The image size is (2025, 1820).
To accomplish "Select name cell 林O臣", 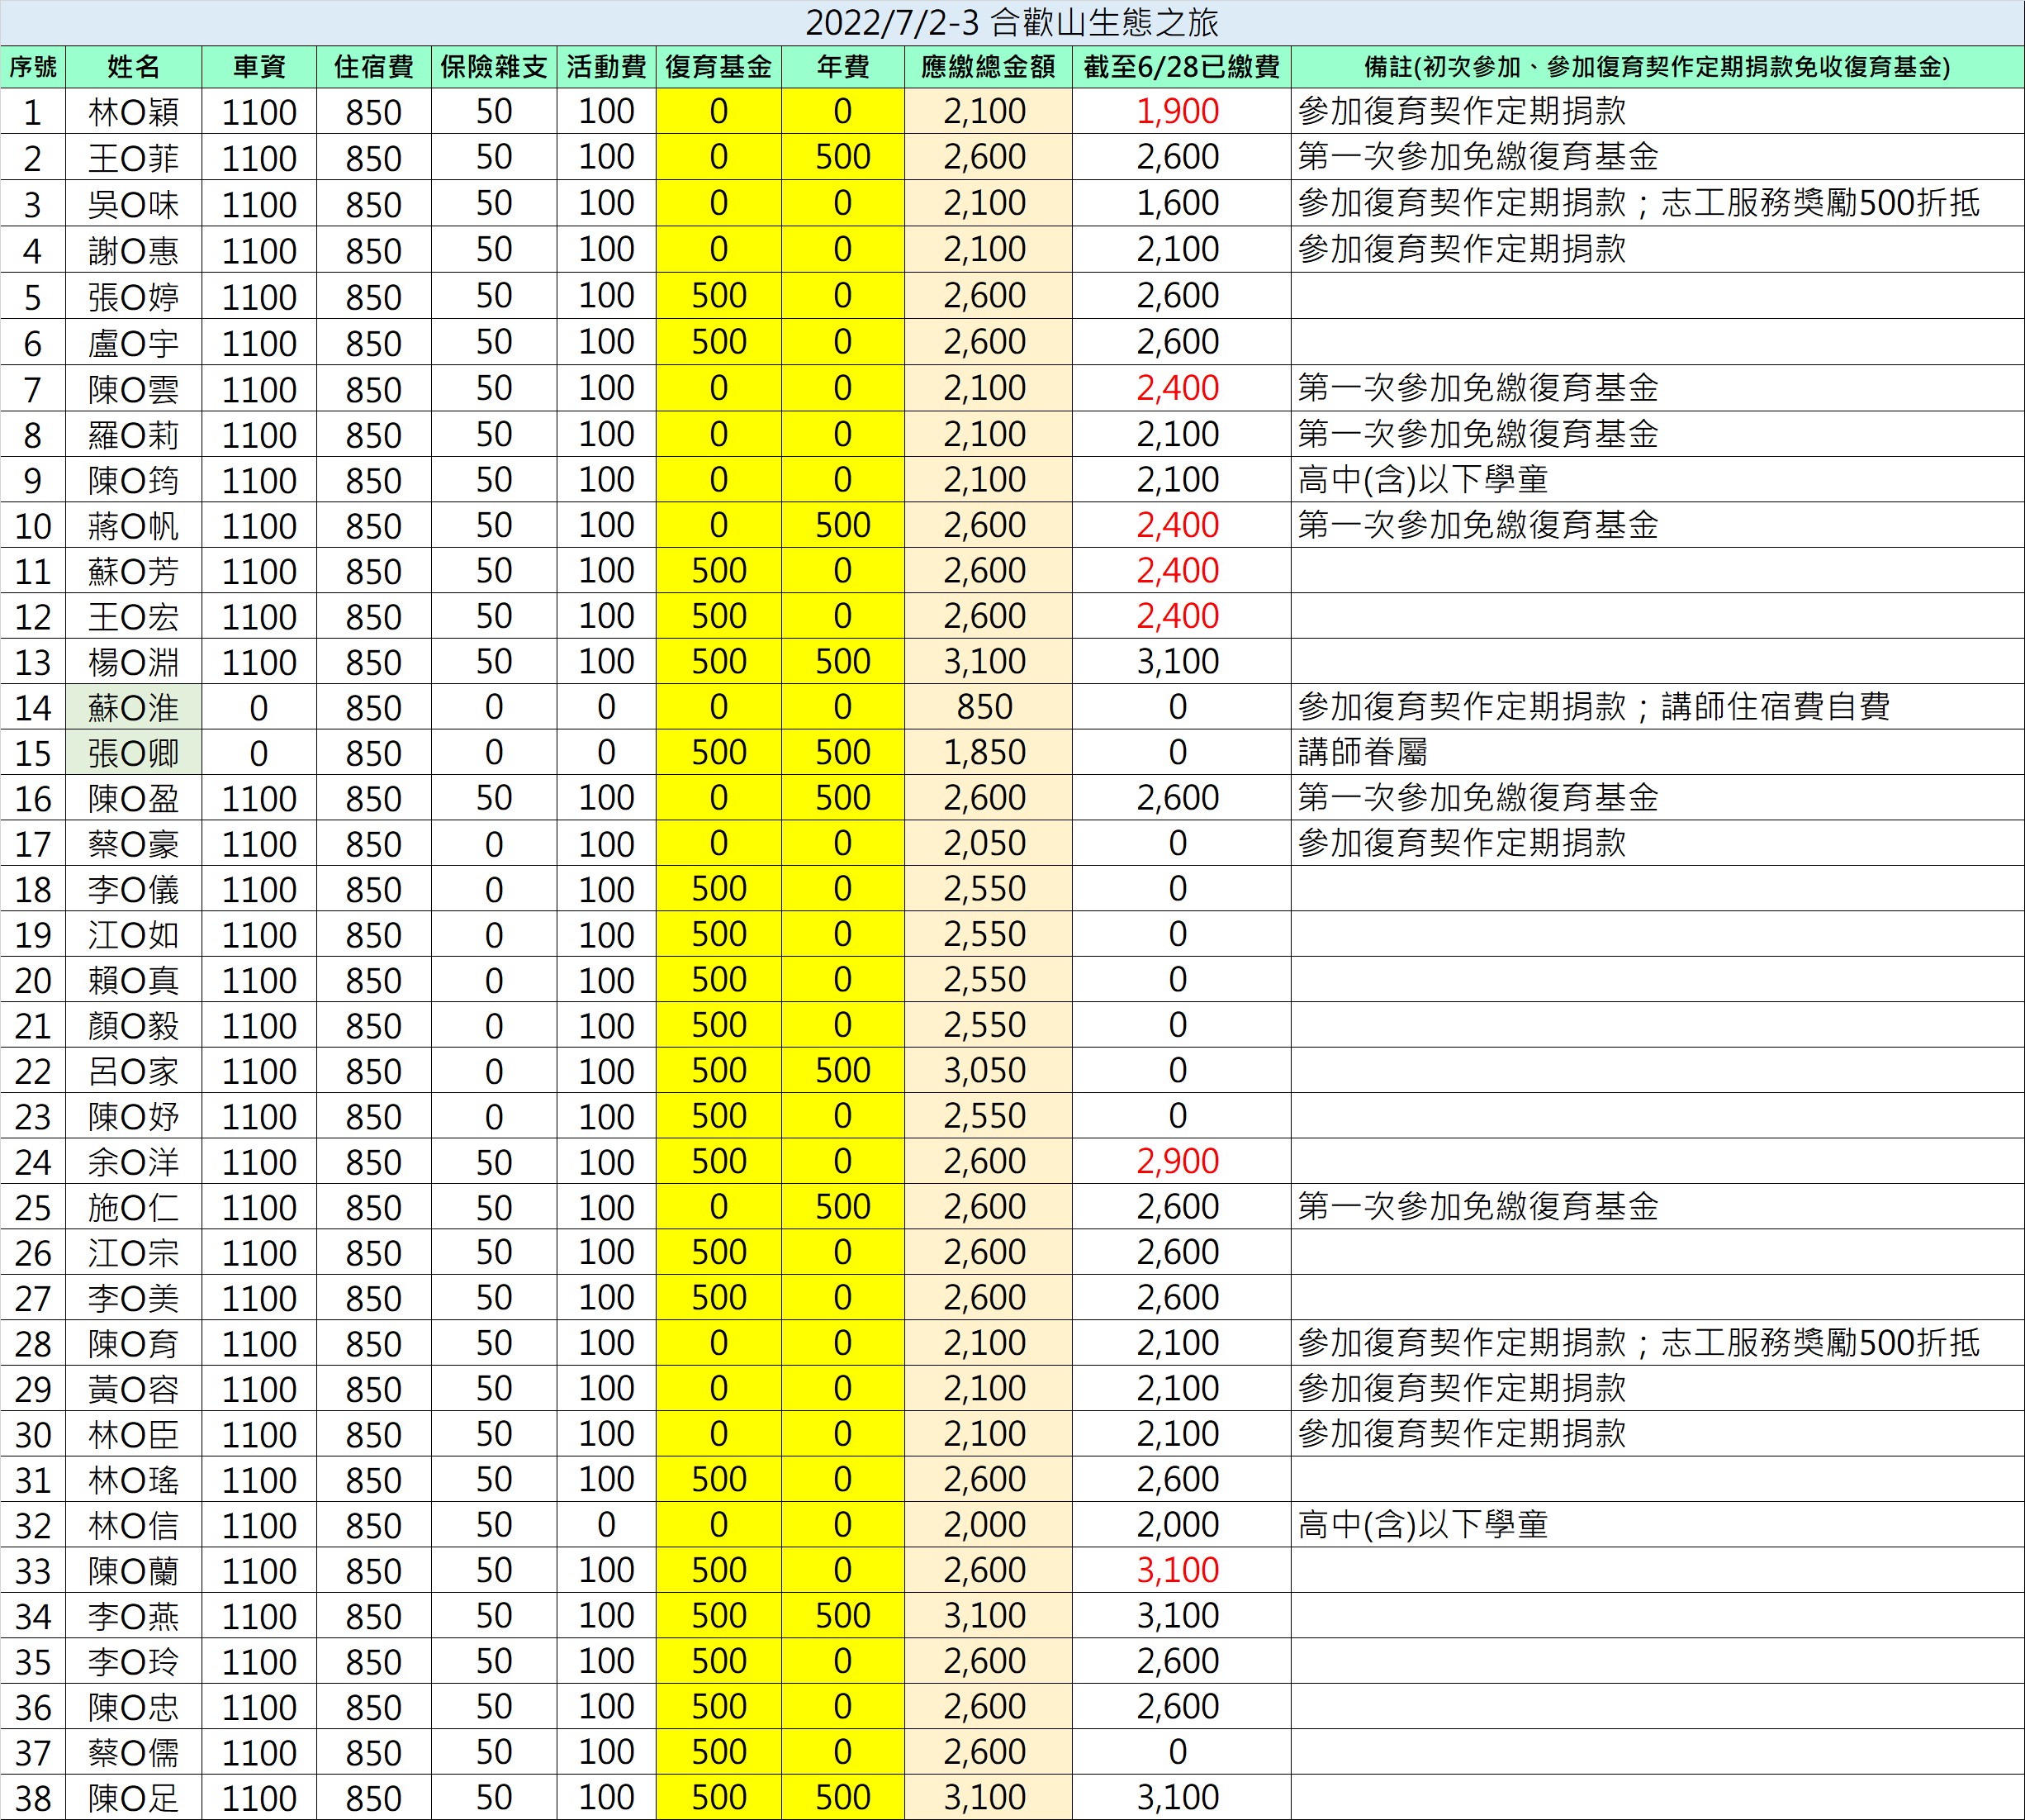I will point(134,1434).
